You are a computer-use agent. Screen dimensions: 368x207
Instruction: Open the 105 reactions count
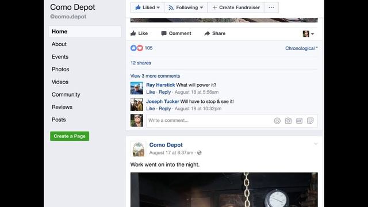148,48
